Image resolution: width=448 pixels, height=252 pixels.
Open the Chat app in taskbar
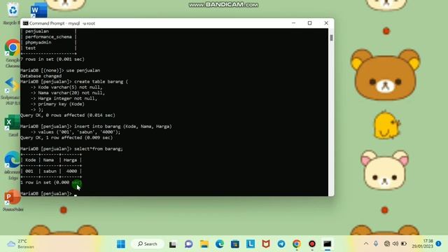click(x=188, y=244)
